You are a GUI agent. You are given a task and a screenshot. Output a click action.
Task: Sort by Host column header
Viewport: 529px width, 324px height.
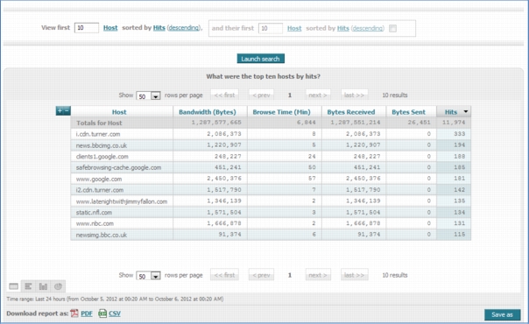[119, 112]
